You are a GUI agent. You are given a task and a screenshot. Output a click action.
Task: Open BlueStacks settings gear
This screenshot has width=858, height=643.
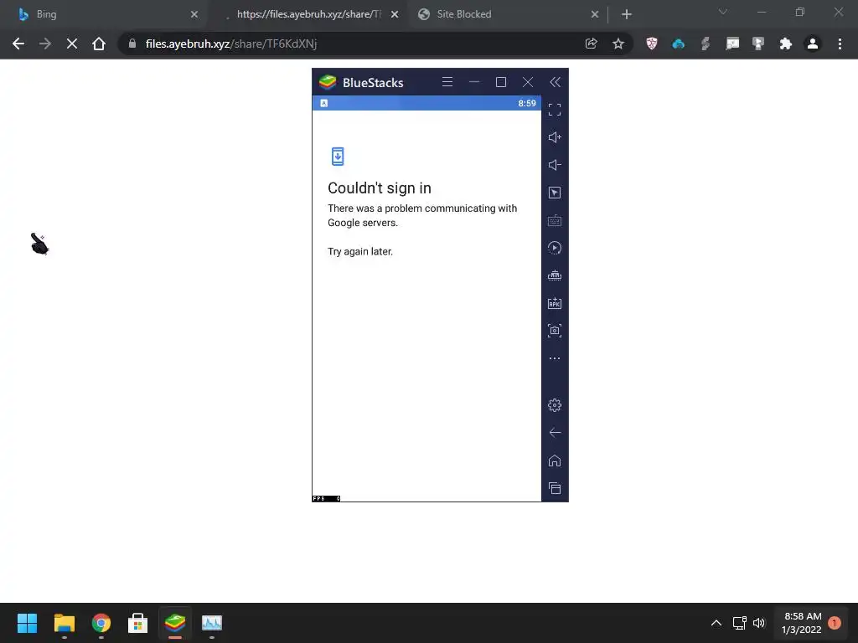[x=555, y=405]
